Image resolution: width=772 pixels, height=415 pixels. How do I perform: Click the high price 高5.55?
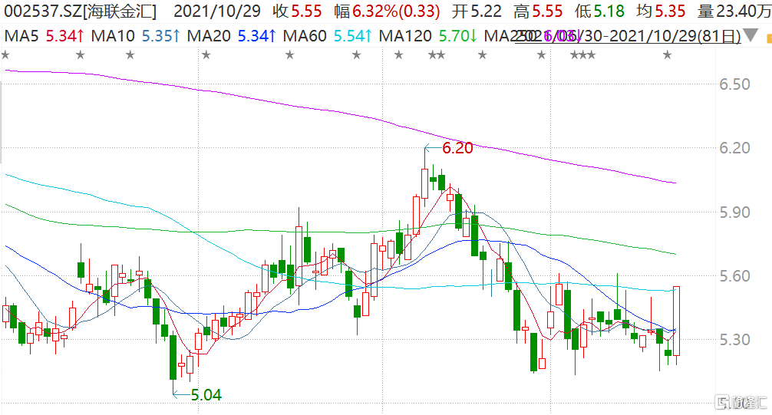pos(538,11)
